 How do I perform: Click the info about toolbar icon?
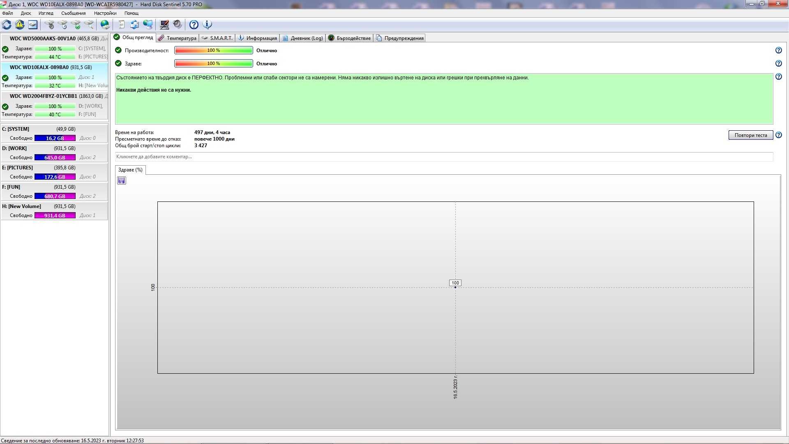tap(207, 25)
